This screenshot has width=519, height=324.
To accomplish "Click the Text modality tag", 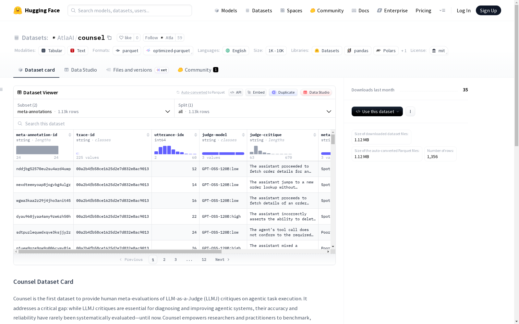I will 78,51.
